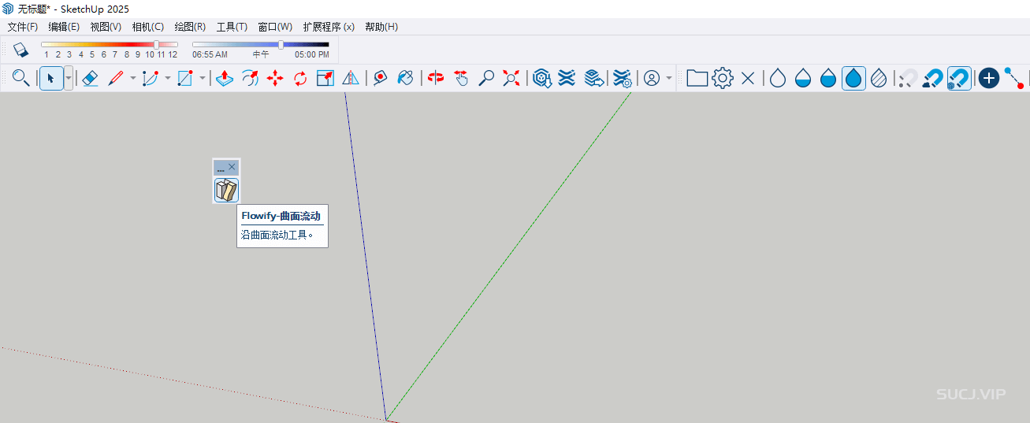
Task: Click Zoom Extents with red arrows
Action: tap(512, 78)
